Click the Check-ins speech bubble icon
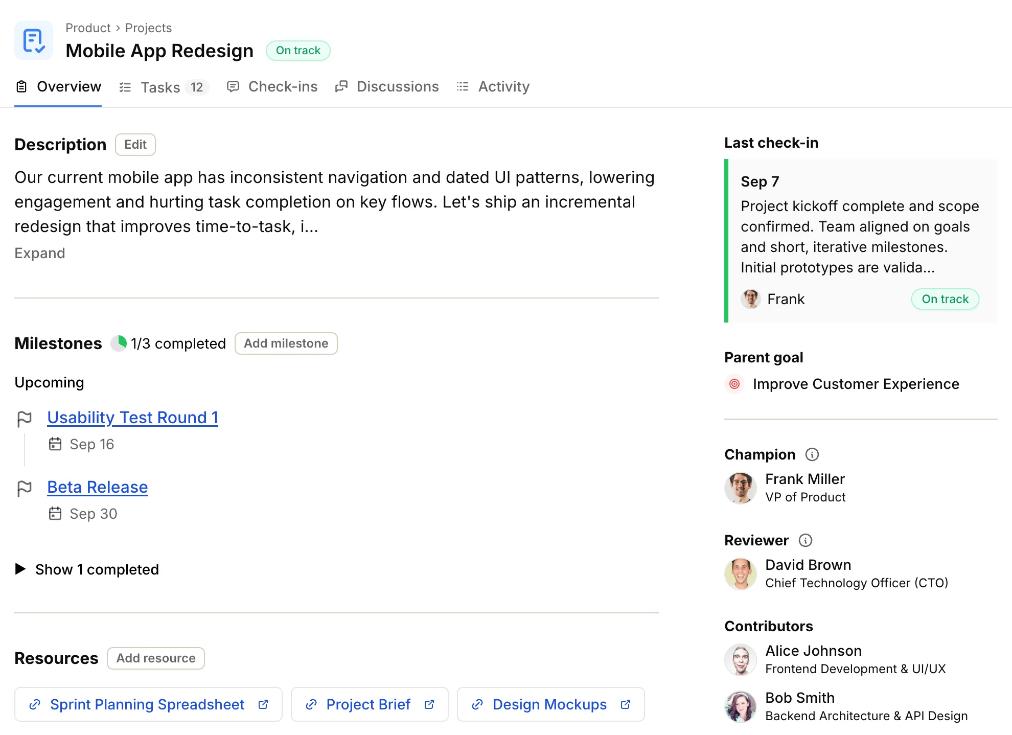This screenshot has width=1012, height=735. click(233, 86)
